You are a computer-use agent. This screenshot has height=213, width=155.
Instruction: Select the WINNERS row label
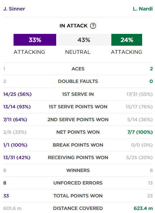(78, 170)
